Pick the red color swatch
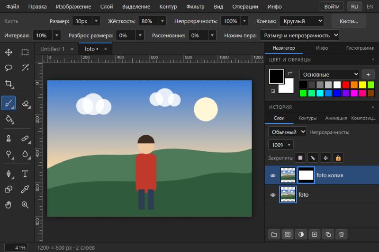Viewport: 379px width, 252px height. (x=346, y=85)
